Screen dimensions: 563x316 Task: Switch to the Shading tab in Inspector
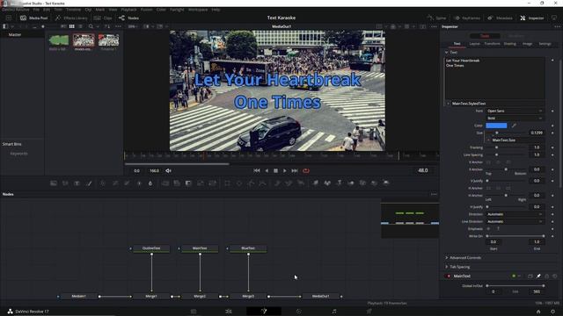(510, 44)
